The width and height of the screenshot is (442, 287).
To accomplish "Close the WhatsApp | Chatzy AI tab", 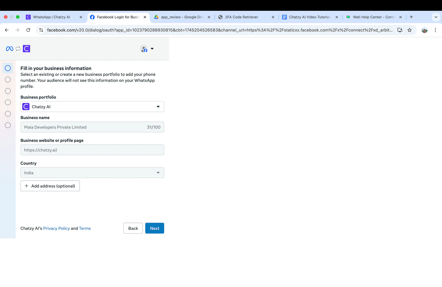I will (81, 17).
